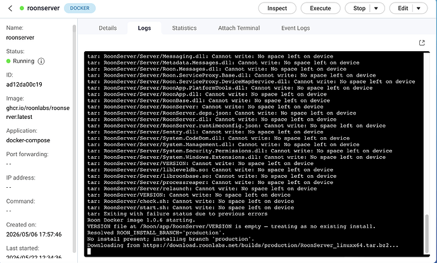Click log line 'Resolved ROON_INSTALL_BRANCH='production'.'
The width and height of the screenshot is (437, 263).
click(156, 233)
